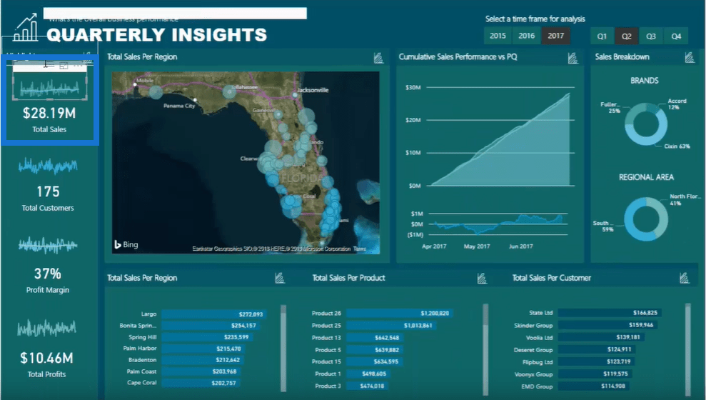Select the Cape Coral bar worth $202,757
The image size is (706, 400).
click(201, 383)
